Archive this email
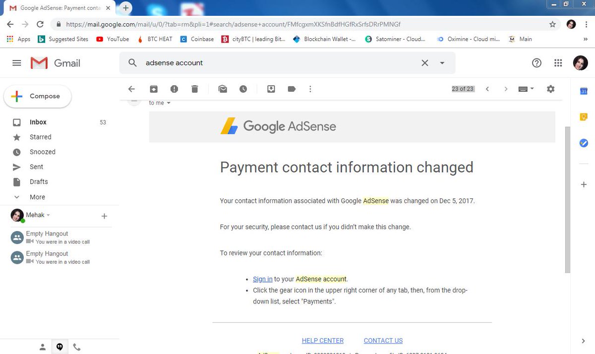595x354 pixels. tap(154, 89)
